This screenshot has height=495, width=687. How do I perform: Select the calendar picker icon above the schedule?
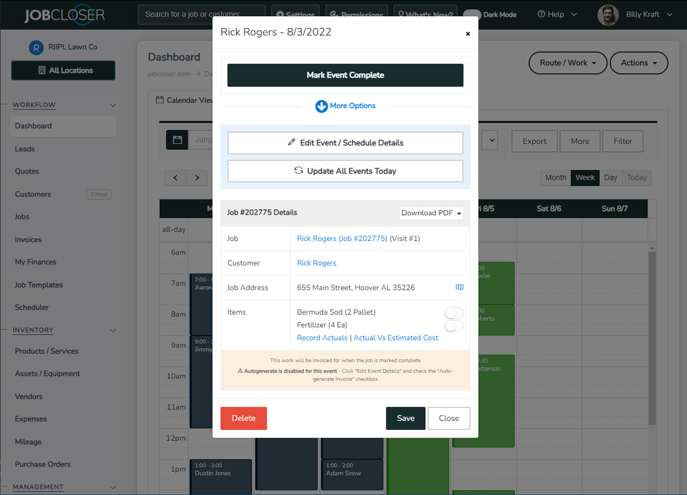tap(176, 140)
